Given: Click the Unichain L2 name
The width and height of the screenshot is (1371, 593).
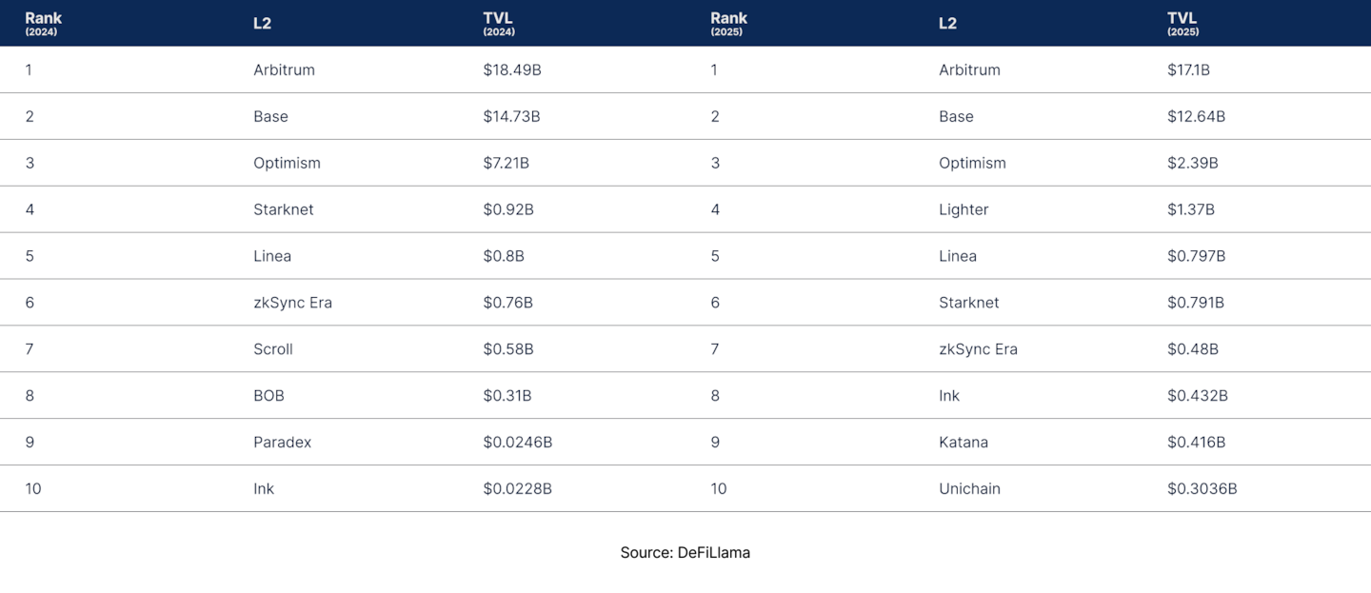Looking at the screenshot, I should (x=969, y=489).
